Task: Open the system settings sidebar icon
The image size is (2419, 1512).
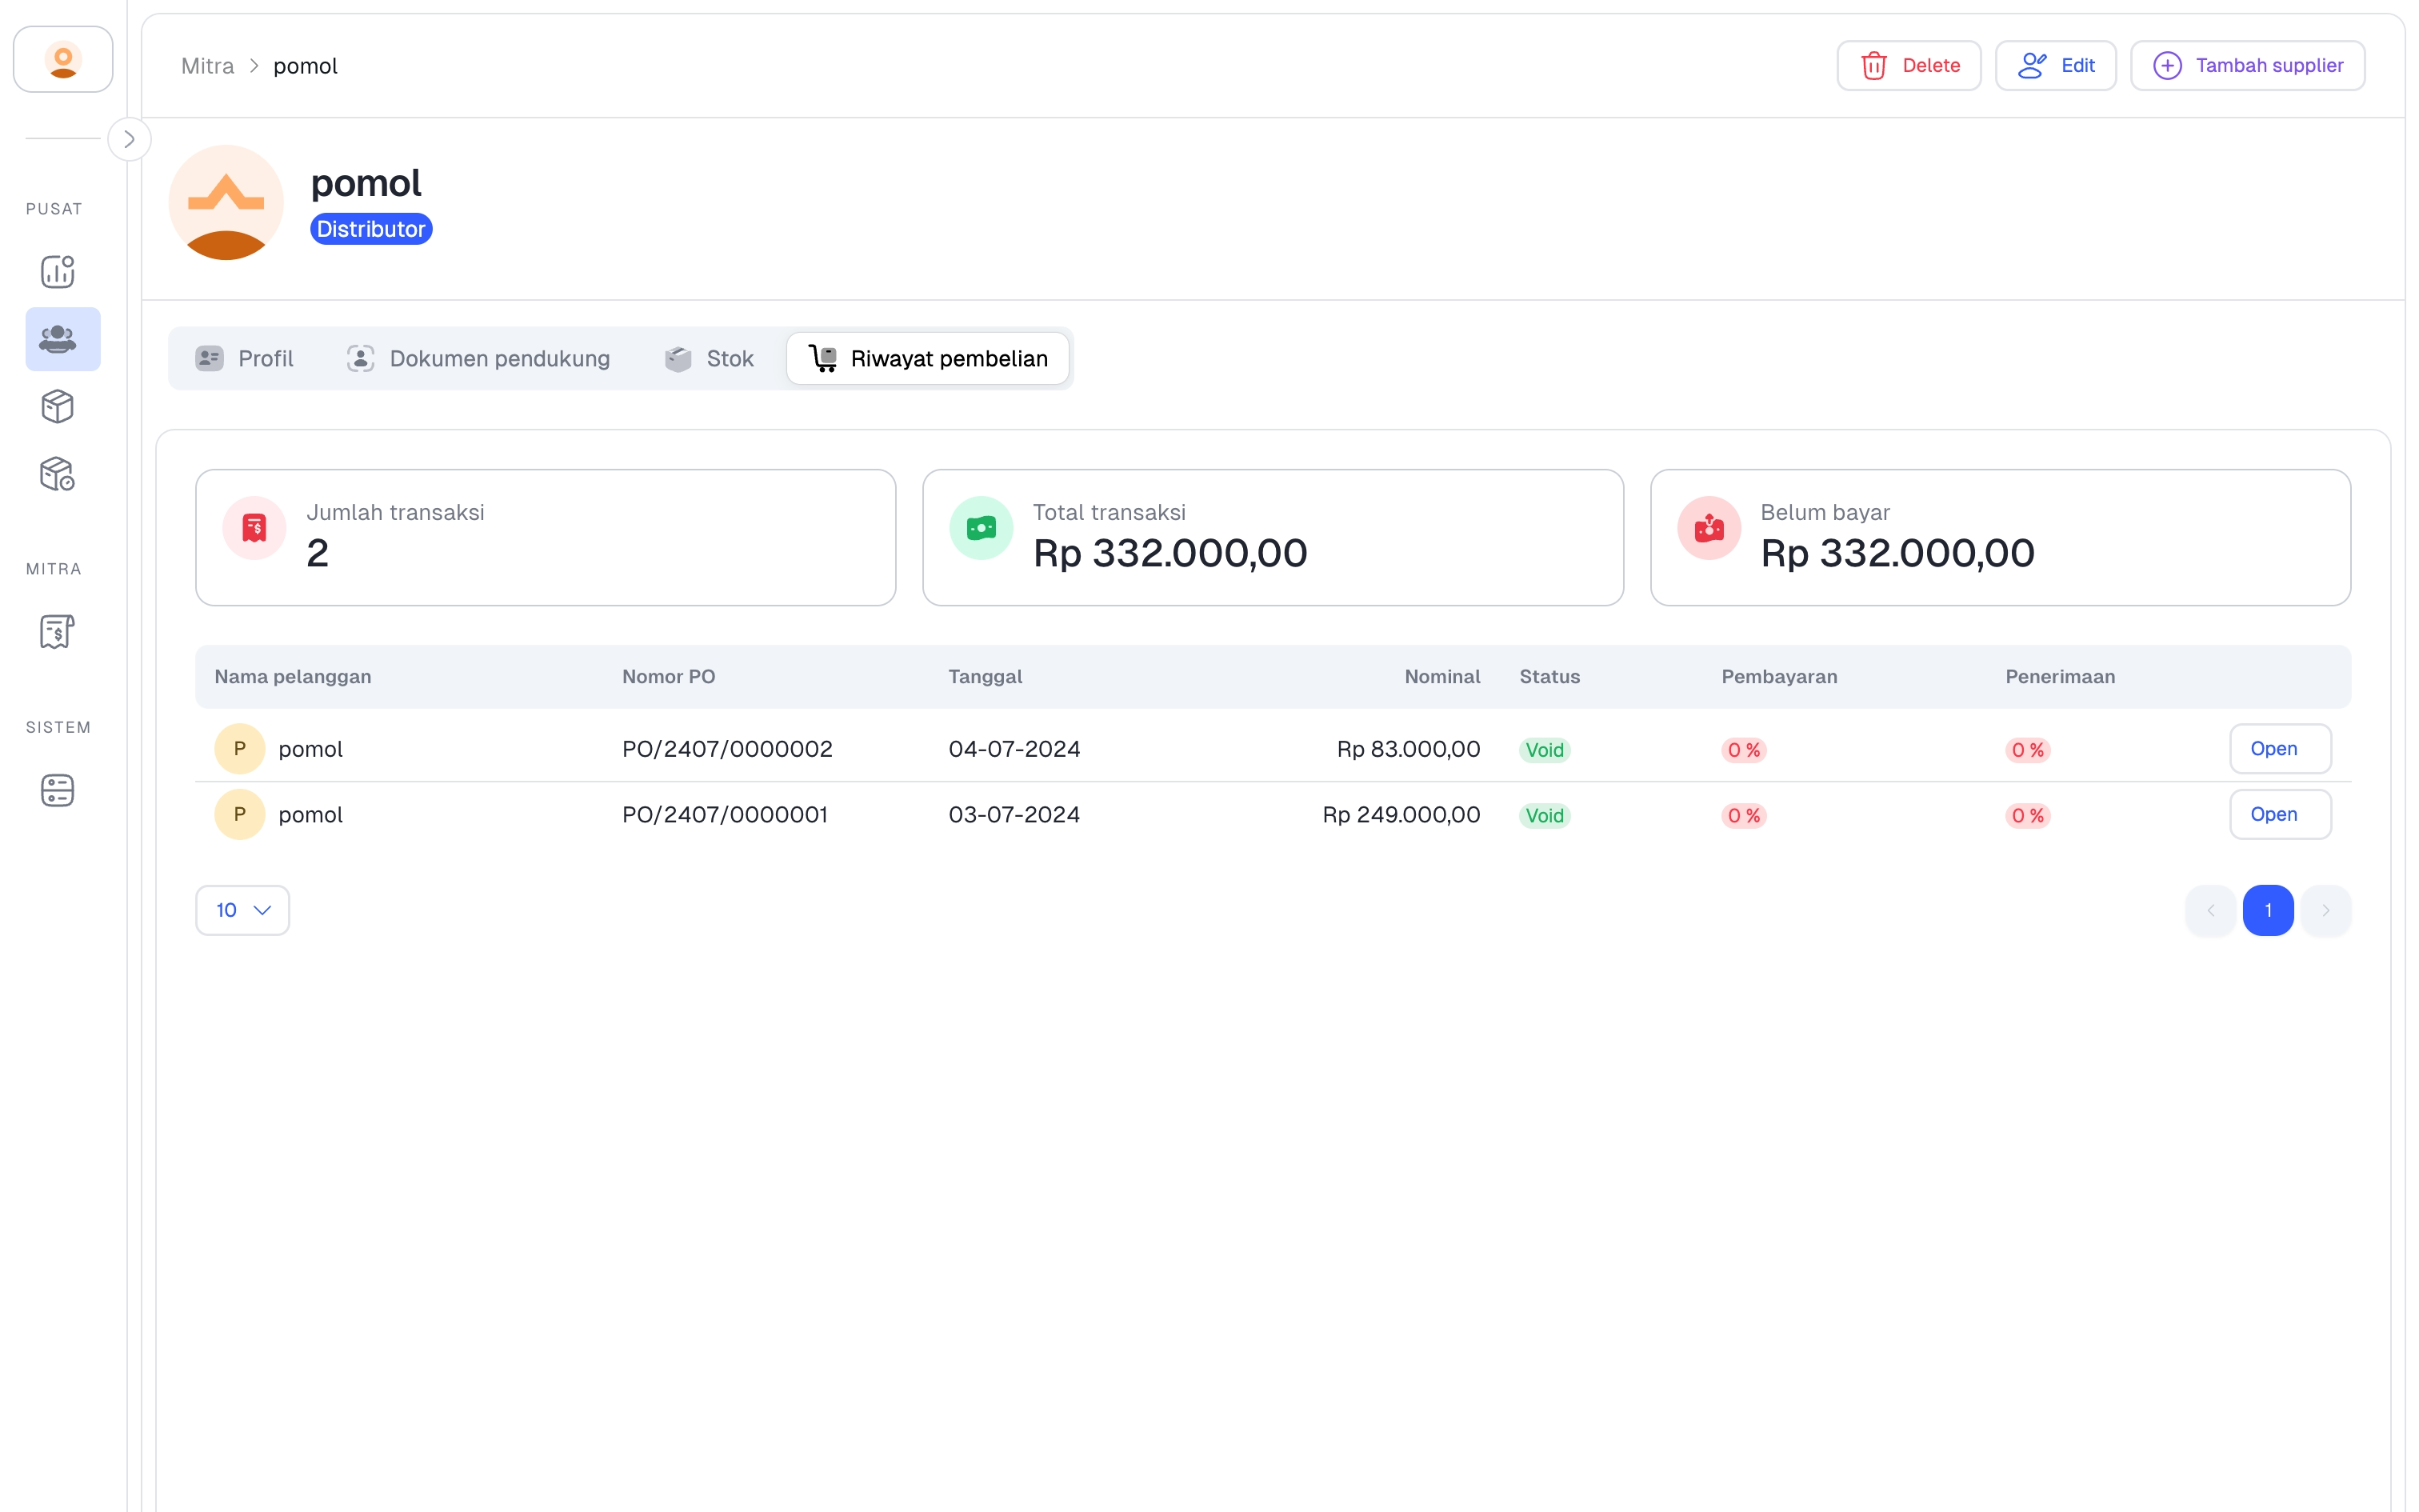Action: click(58, 790)
